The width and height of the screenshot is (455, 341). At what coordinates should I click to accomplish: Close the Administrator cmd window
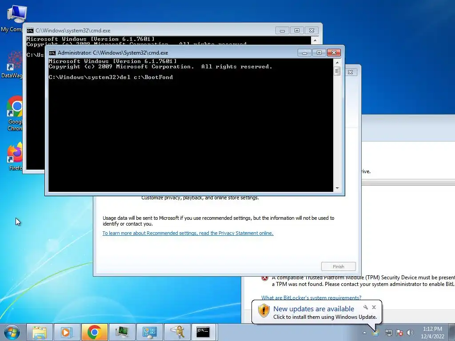click(334, 53)
